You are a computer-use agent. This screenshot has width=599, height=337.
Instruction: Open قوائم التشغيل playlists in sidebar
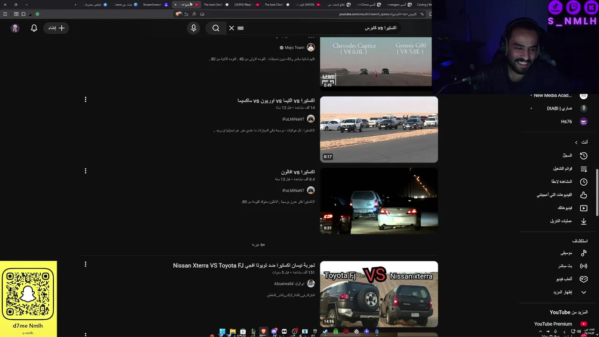(x=570, y=168)
